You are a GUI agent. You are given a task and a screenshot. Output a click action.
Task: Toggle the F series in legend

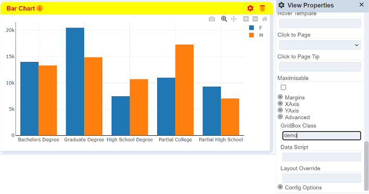[x=256, y=28]
